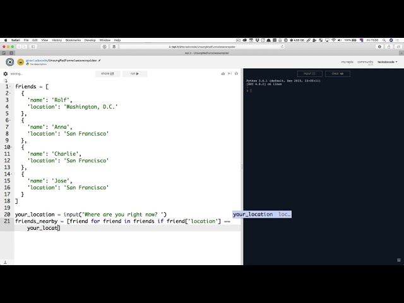Open the Bookmarks menu

pyautogui.click(x=73, y=40)
